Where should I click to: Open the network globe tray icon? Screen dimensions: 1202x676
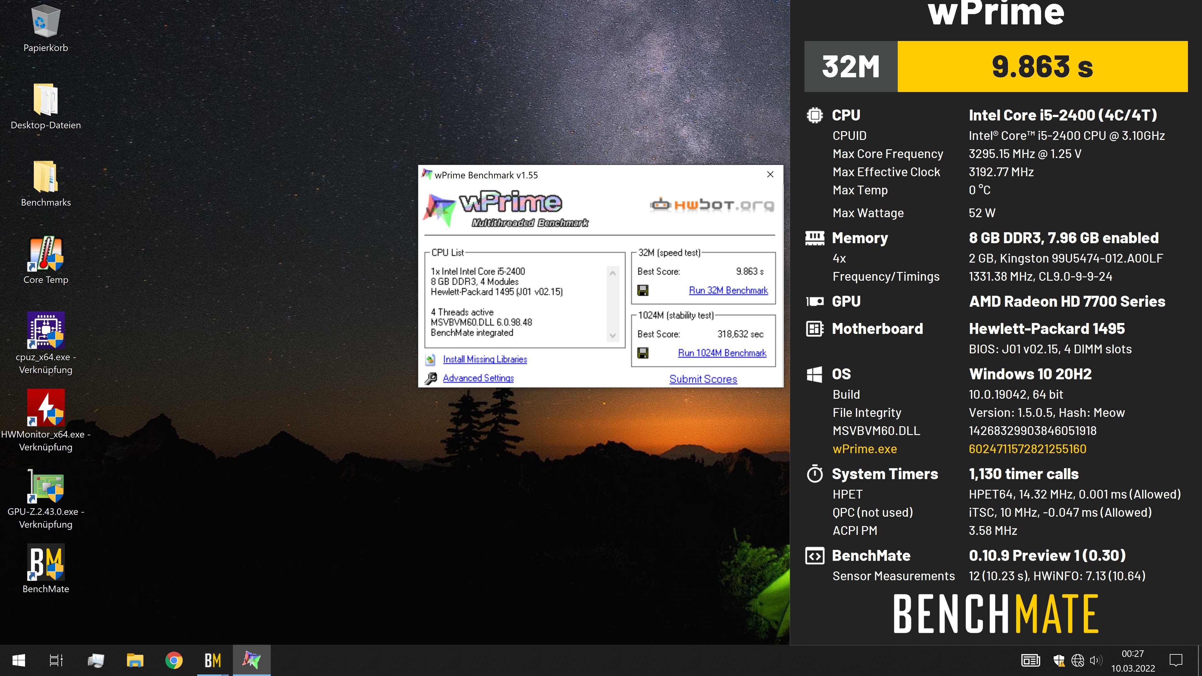click(x=1077, y=661)
